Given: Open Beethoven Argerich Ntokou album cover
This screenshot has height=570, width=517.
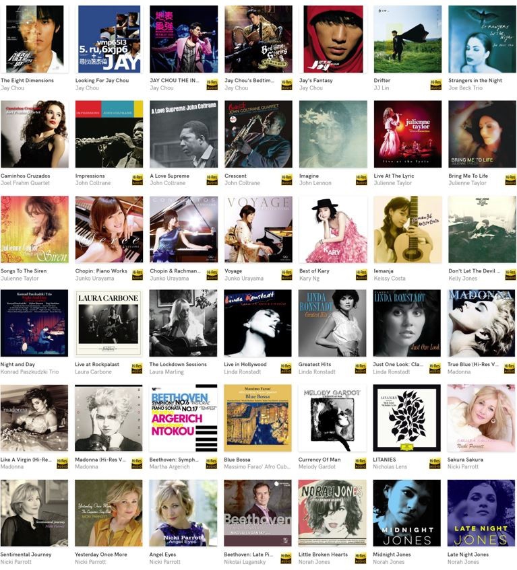Looking at the screenshot, I should 183,418.
